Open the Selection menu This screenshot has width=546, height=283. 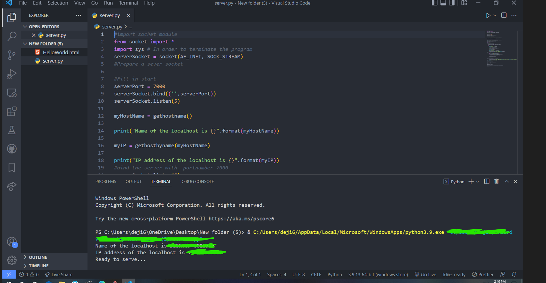click(58, 3)
